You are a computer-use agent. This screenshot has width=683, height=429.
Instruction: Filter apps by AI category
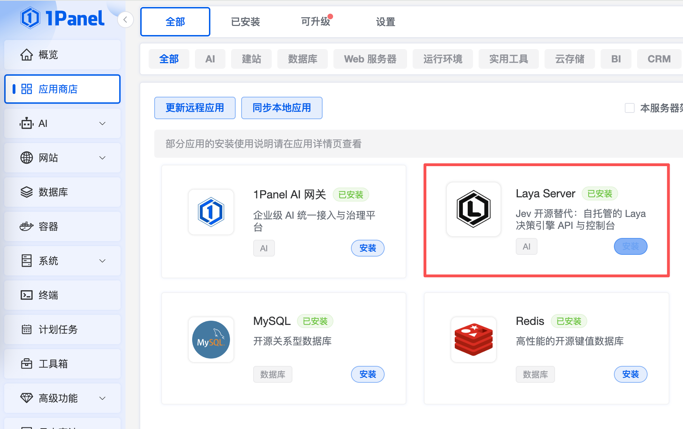(x=210, y=59)
